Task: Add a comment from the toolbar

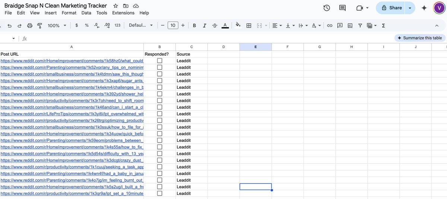Action: coord(340,26)
